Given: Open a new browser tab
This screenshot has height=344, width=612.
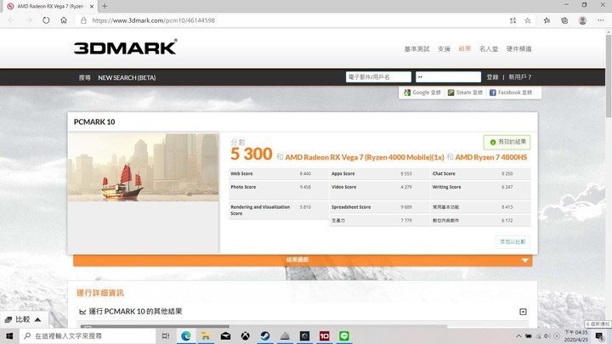Looking at the screenshot, I should coord(105,6).
